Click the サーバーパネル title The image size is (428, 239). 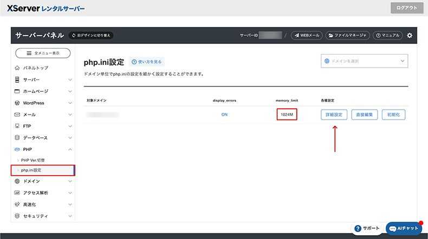(40, 36)
